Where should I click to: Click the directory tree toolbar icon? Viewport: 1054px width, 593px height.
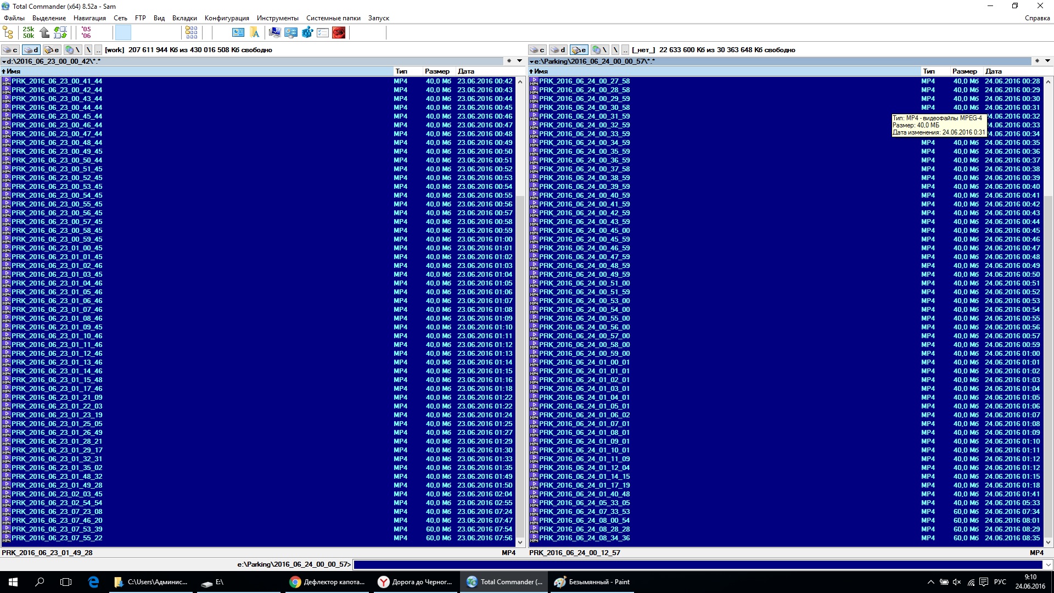[x=8, y=32]
